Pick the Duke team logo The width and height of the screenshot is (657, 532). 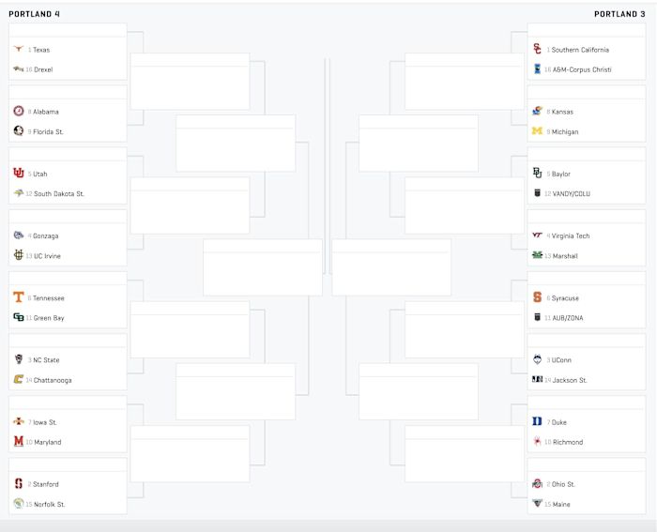pyautogui.click(x=537, y=422)
